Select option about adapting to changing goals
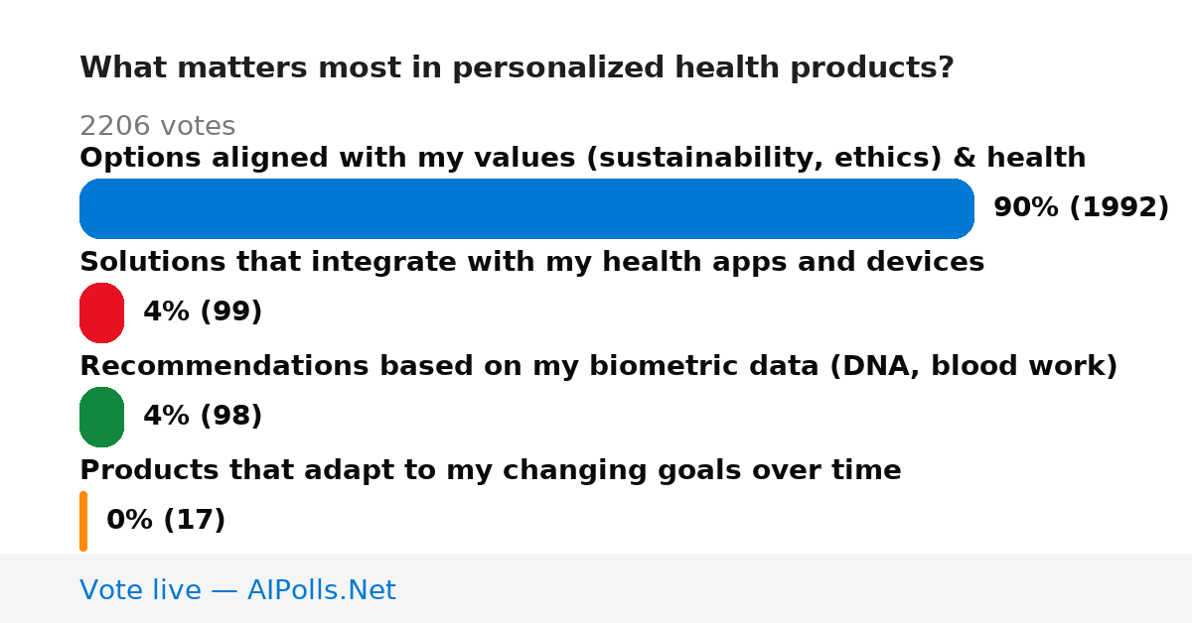The width and height of the screenshot is (1192, 623). (490, 470)
